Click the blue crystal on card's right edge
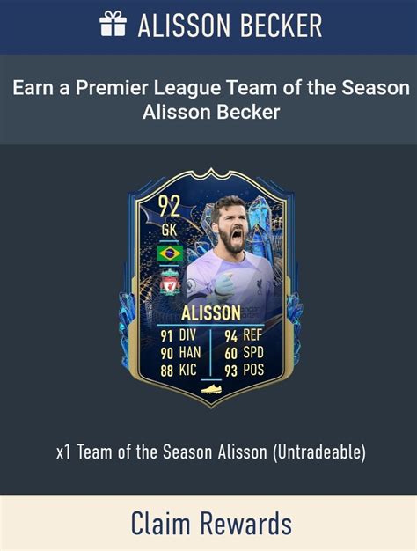 (x=294, y=325)
